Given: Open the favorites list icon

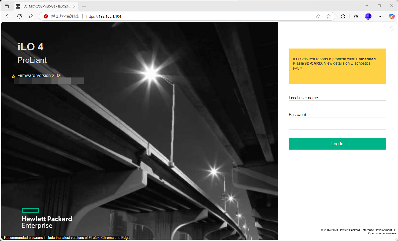Looking at the screenshot, I should coord(356,16).
